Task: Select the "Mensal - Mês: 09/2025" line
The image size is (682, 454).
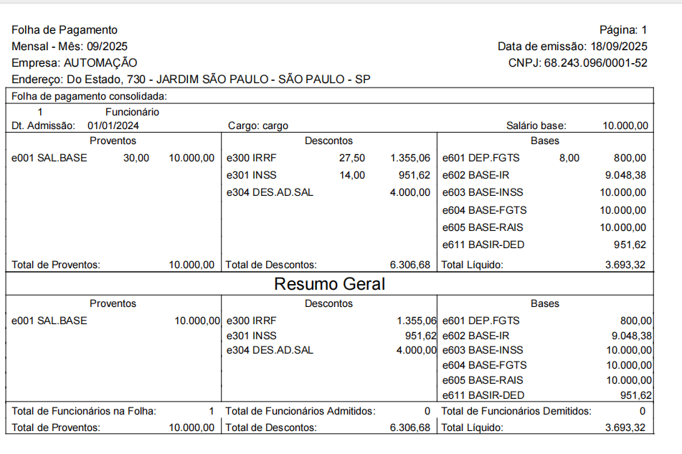Action: pyautogui.click(x=70, y=47)
